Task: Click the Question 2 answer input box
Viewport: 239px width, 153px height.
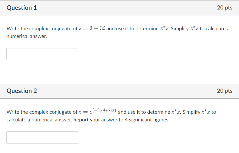Action: pos(42,137)
